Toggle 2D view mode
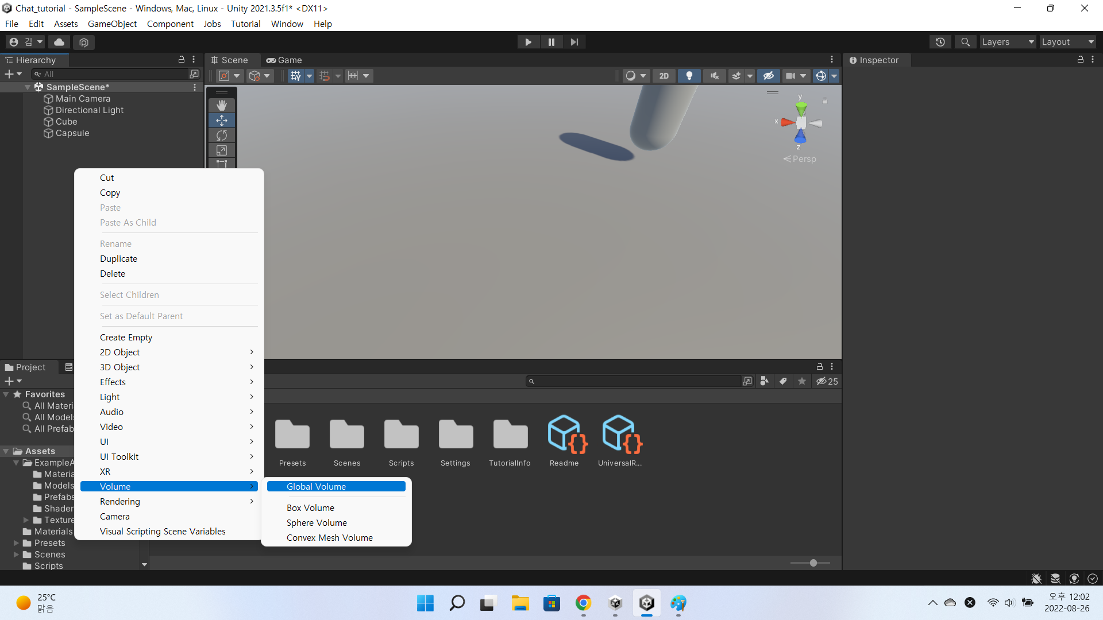This screenshot has width=1103, height=620. [664, 76]
